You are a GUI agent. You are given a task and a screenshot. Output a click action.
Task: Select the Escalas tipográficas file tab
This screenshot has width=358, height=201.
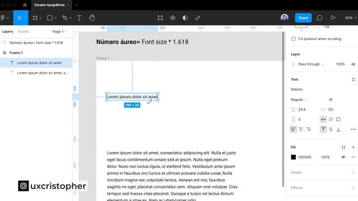[x=50, y=5]
